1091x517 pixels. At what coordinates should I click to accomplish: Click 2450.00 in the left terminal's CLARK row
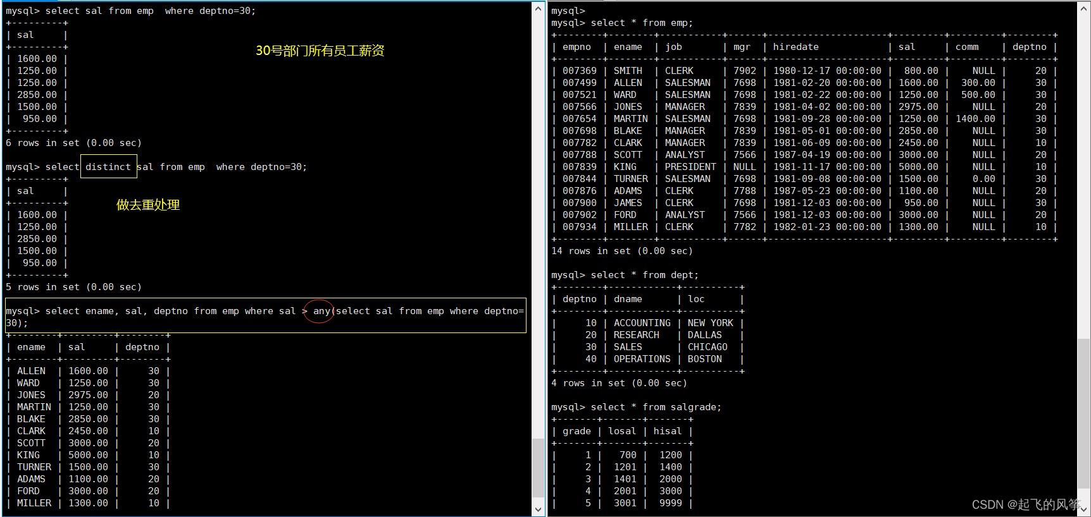point(88,431)
